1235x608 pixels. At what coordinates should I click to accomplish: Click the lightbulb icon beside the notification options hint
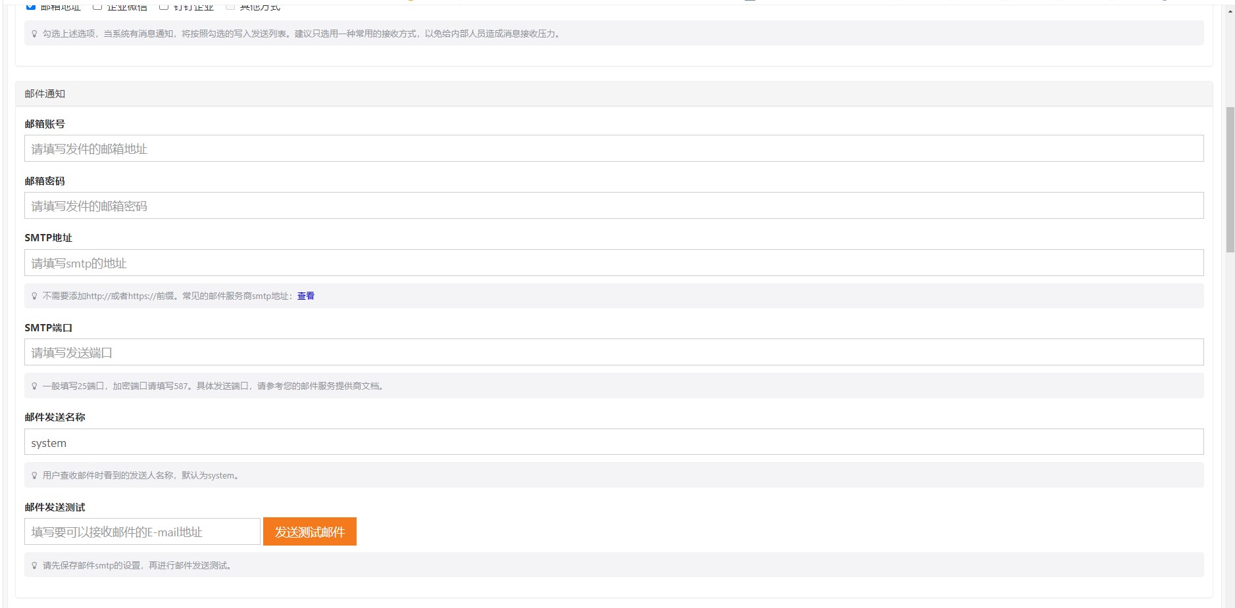pyautogui.click(x=34, y=34)
